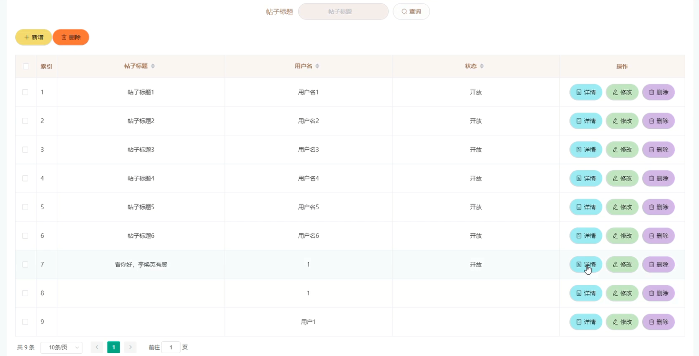
Task: Click the 用户1 username cell
Action: pos(308,322)
